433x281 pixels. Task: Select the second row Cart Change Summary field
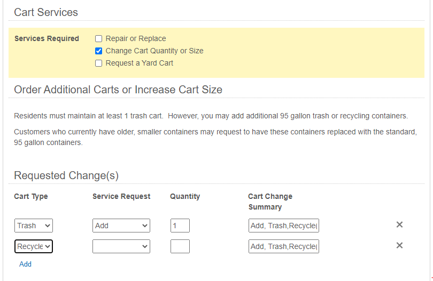pyautogui.click(x=284, y=246)
